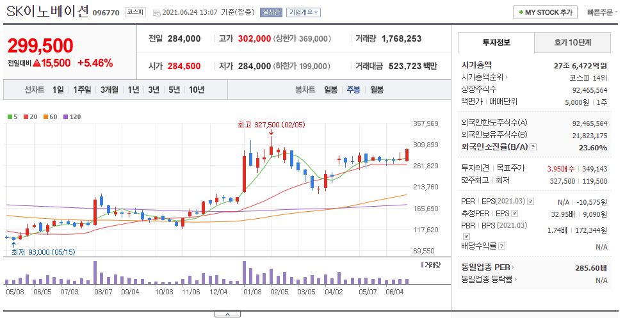Click the stock code 096770

pyautogui.click(x=106, y=13)
